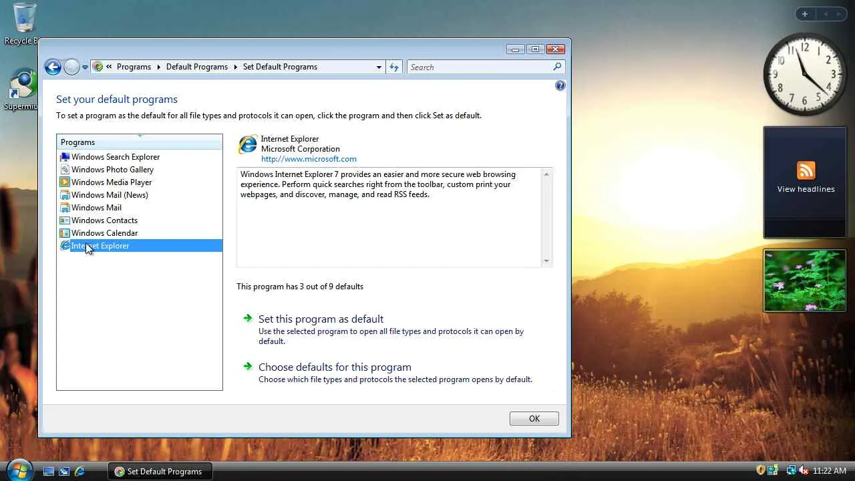Click the muted volume tray icon

(804, 471)
